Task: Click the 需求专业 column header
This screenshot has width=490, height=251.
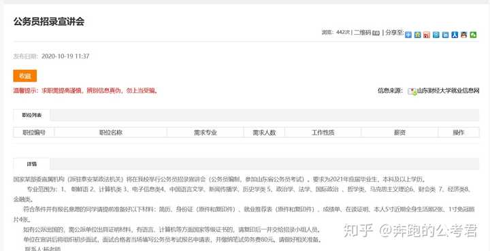Action: pyautogui.click(x=206, y=133)
